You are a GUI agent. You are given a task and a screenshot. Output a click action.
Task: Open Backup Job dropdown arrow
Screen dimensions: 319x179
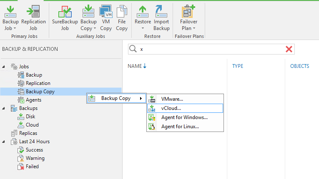(x=15, y=28)
